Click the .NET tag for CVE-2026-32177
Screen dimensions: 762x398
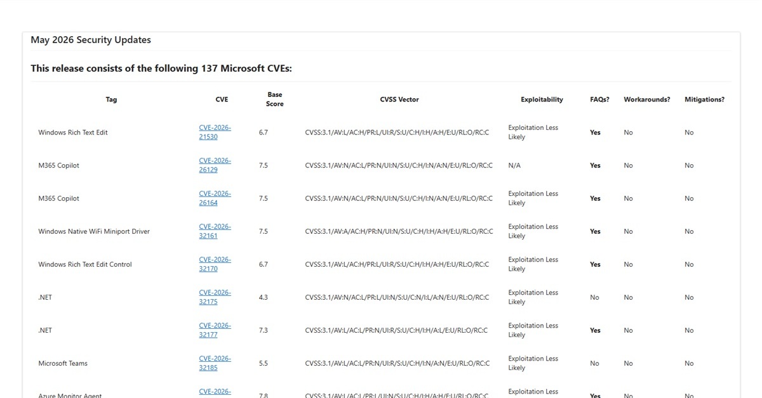click(45, 330)
